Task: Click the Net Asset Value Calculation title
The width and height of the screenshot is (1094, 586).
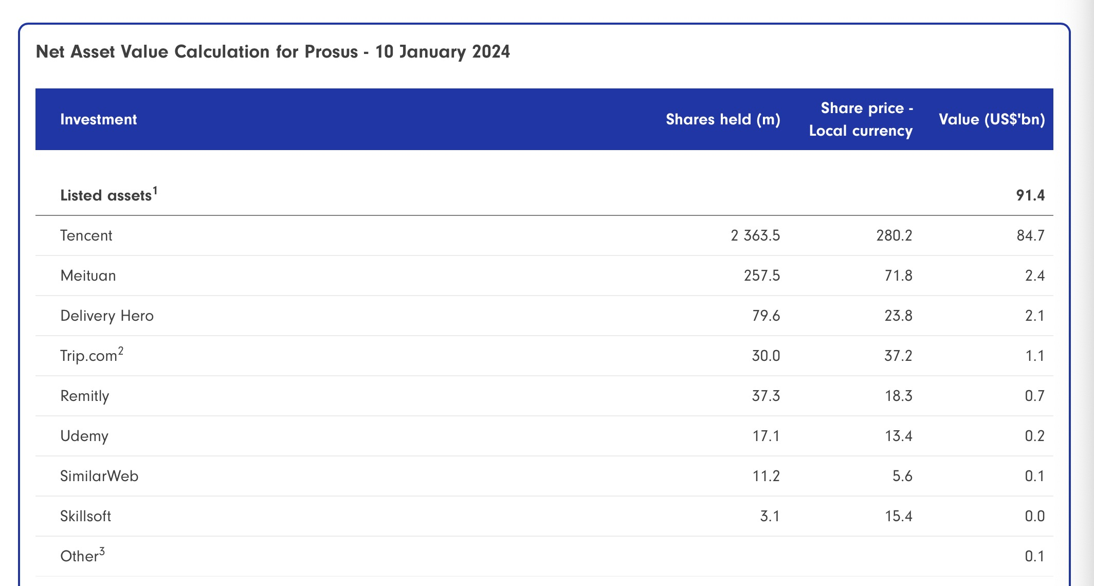Action: click(272, 51)
